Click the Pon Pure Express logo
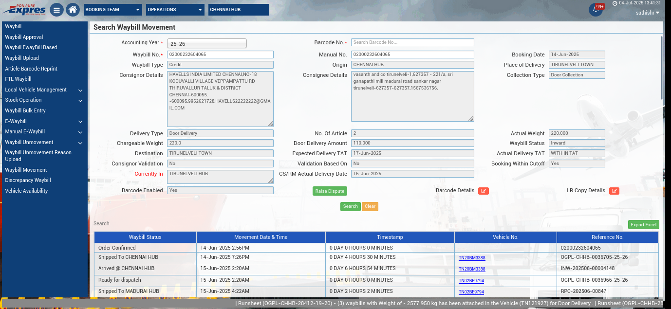This screenshot has height=309, width=671. pyautogui.click(x=24, y=9)
